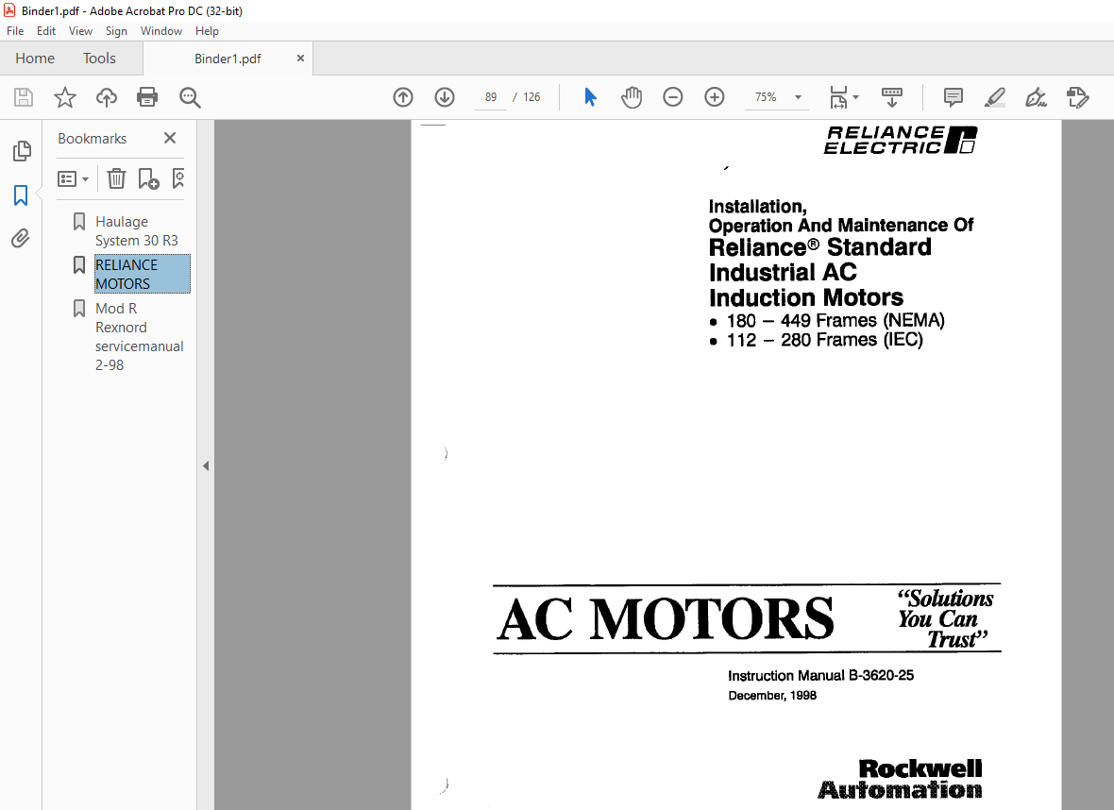Open the Mod R Rexnord servicemanual bookmark
Image resolution: width=1114 pixels, height=810 pixels.
click(x=140, y=336)
